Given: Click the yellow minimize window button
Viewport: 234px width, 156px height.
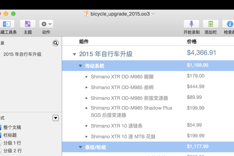Looking at the screenshot, I should [x=6, y=14].
